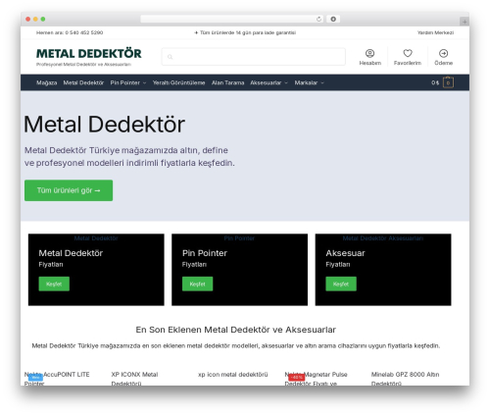
Task: Click the browser download icon
Action: [333, 19]
